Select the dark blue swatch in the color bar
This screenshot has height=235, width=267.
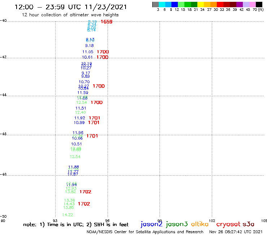coord(175,4)
